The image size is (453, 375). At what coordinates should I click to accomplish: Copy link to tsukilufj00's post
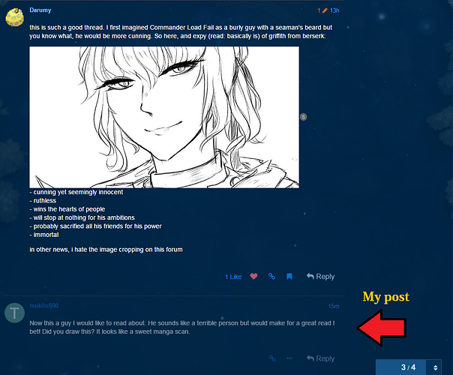click(272, 358)
